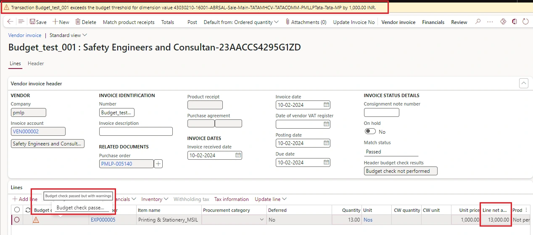Open Totals
533x235 pixels.
tap(168, 22)
